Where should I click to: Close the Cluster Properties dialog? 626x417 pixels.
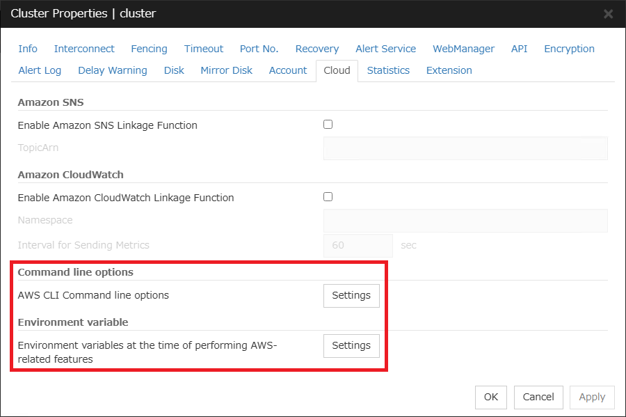coord(608,13)
